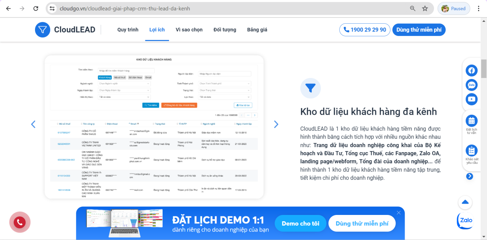Click the Demo cho tôi button

coord(300,223)
